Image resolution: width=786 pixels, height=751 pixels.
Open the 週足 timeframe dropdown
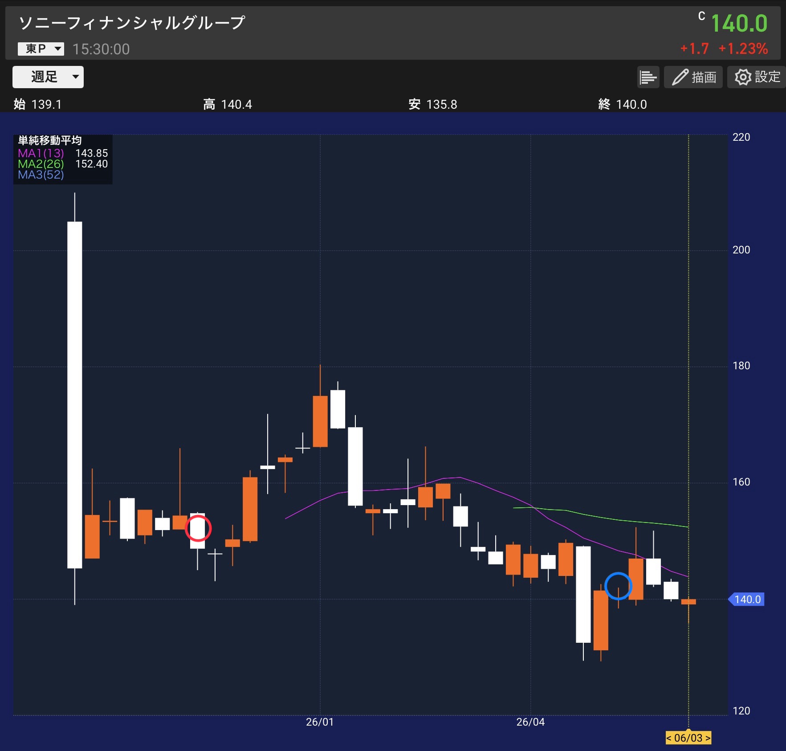[48, 77]
